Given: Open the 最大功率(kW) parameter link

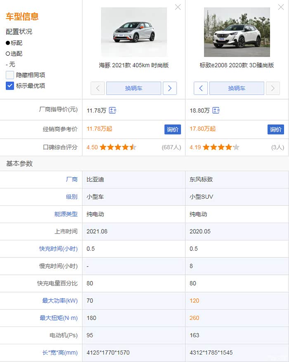Looking at the screenshot, I should (x=59, y=300).
